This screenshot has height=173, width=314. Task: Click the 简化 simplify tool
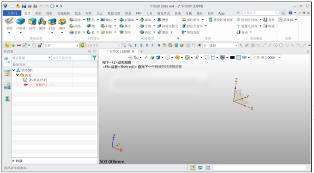[x=145, y=32]
